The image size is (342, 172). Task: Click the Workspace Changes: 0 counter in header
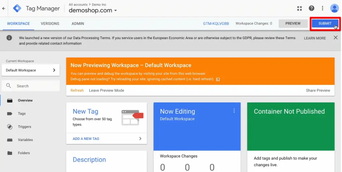[x=254, y=23]
